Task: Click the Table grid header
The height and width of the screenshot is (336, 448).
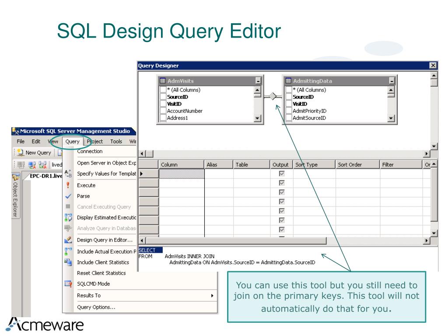Action: coord(252,164)
